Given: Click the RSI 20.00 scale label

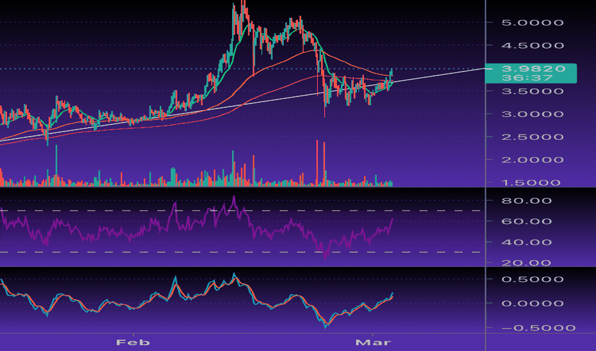Looking at the screenshot, I should [x=526, y=262].
